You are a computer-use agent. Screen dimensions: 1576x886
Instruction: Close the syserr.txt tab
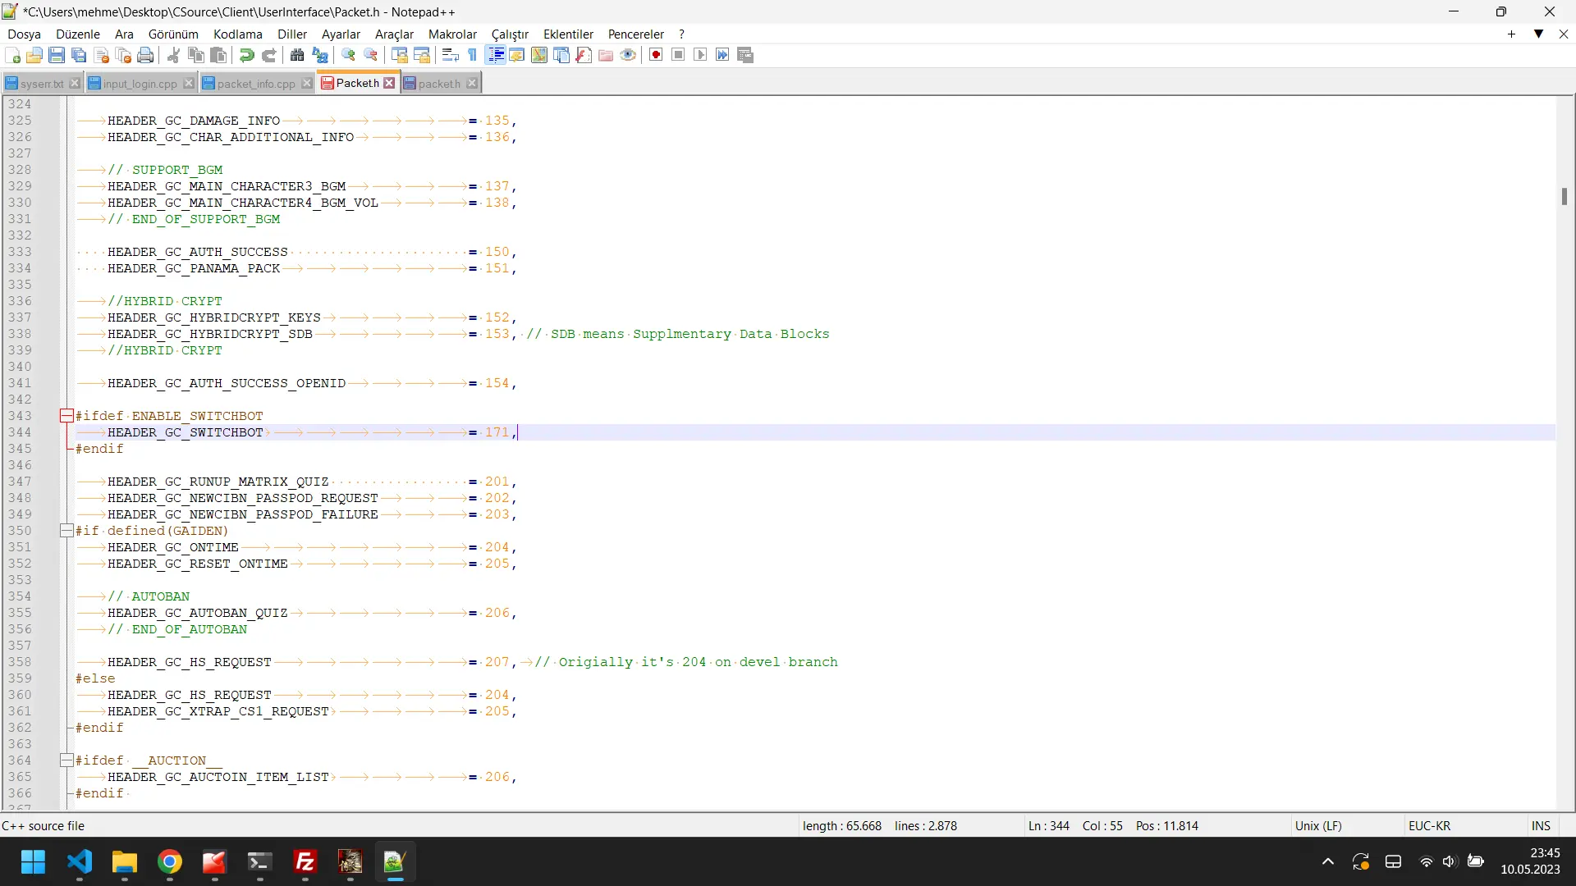point(75,84)
